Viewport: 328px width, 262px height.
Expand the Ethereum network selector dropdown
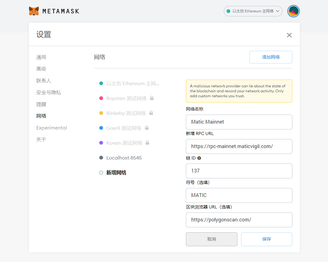click(253, 11)
